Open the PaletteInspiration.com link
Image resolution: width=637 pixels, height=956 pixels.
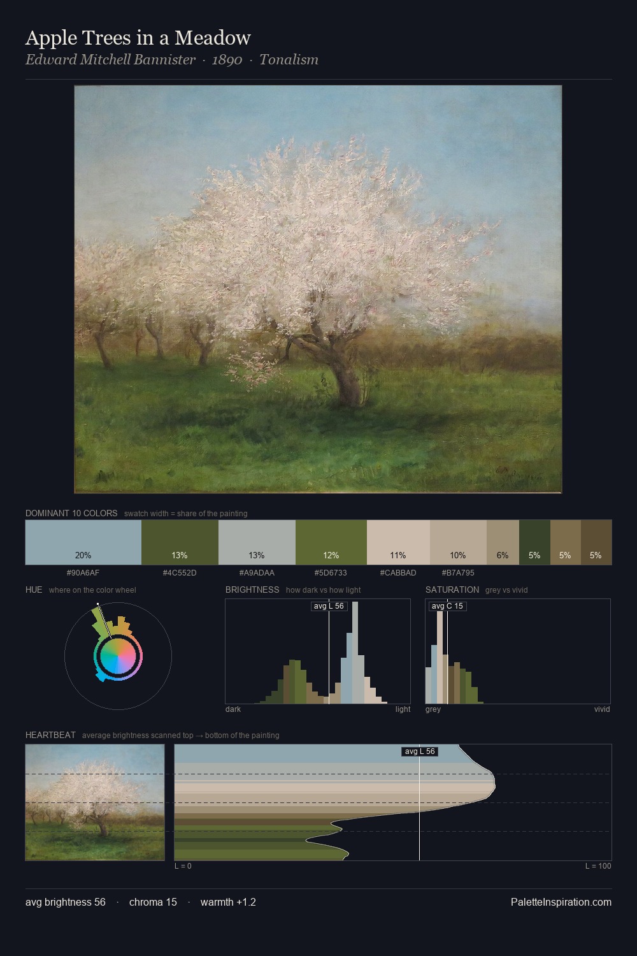click(x=561, y=902)
